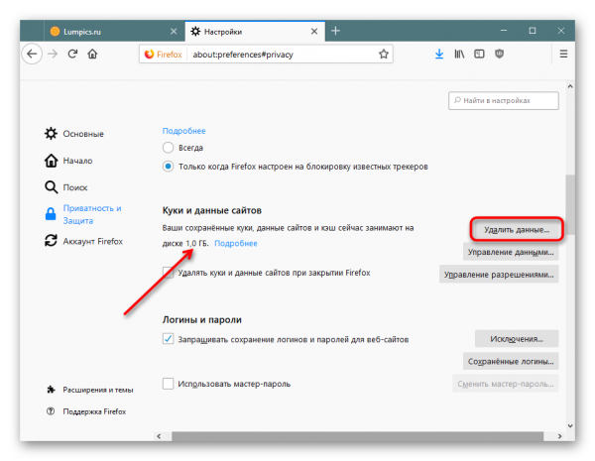Viewport: 595px width, 461px height.
Task: Toggle the sidebar icon in toolbar
Action: coord(479,54)
